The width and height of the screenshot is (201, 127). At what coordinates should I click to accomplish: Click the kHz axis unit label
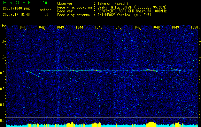click(3, 26)
